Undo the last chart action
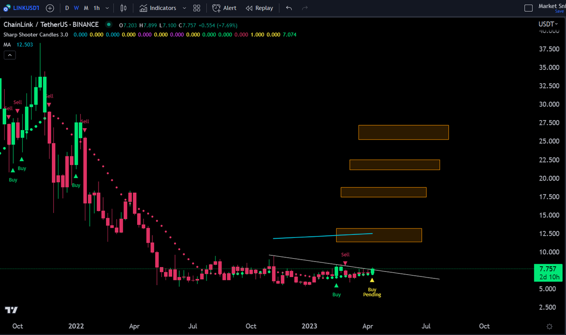 (289, 8)
